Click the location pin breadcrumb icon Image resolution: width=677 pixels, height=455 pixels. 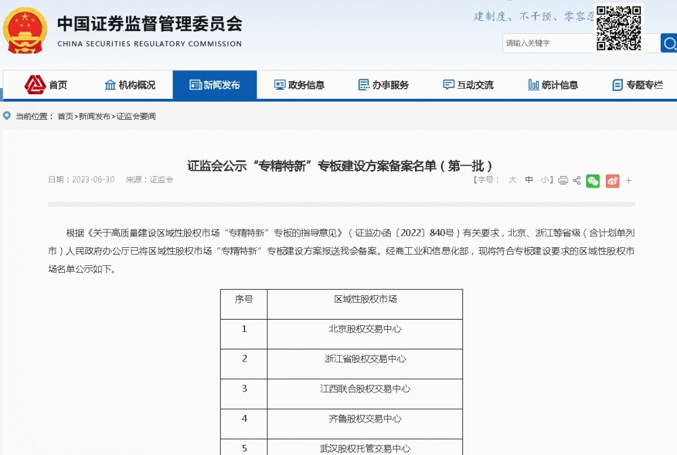point(7,116)
